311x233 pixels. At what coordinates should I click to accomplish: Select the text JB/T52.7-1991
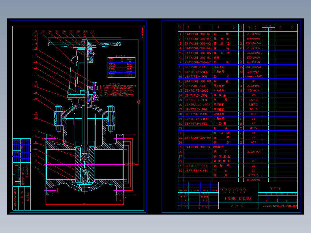[x=196, y=110]
